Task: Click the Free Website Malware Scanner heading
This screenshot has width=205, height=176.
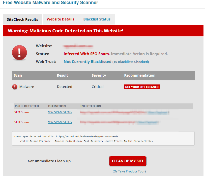Action: click(x=50, y=3)
